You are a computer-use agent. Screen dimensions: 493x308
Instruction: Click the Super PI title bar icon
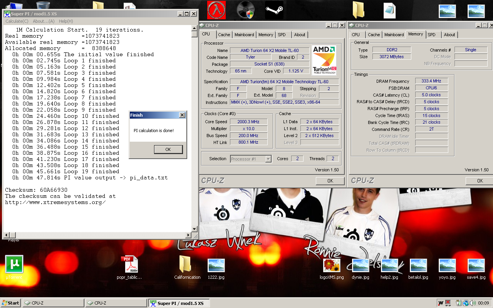[x=7, y=13]
